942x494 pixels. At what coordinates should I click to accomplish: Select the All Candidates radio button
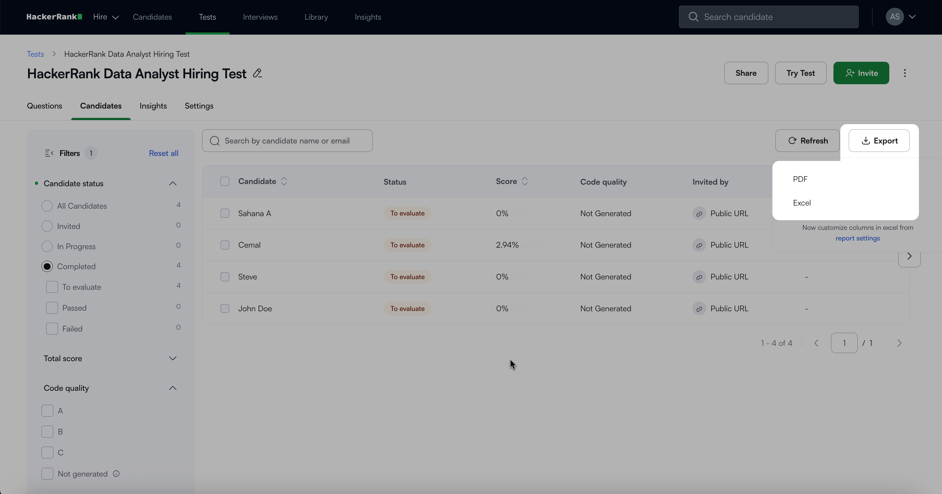click(x=47, y=206)
